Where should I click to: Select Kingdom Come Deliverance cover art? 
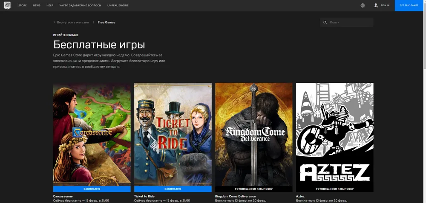click(253, 134)
